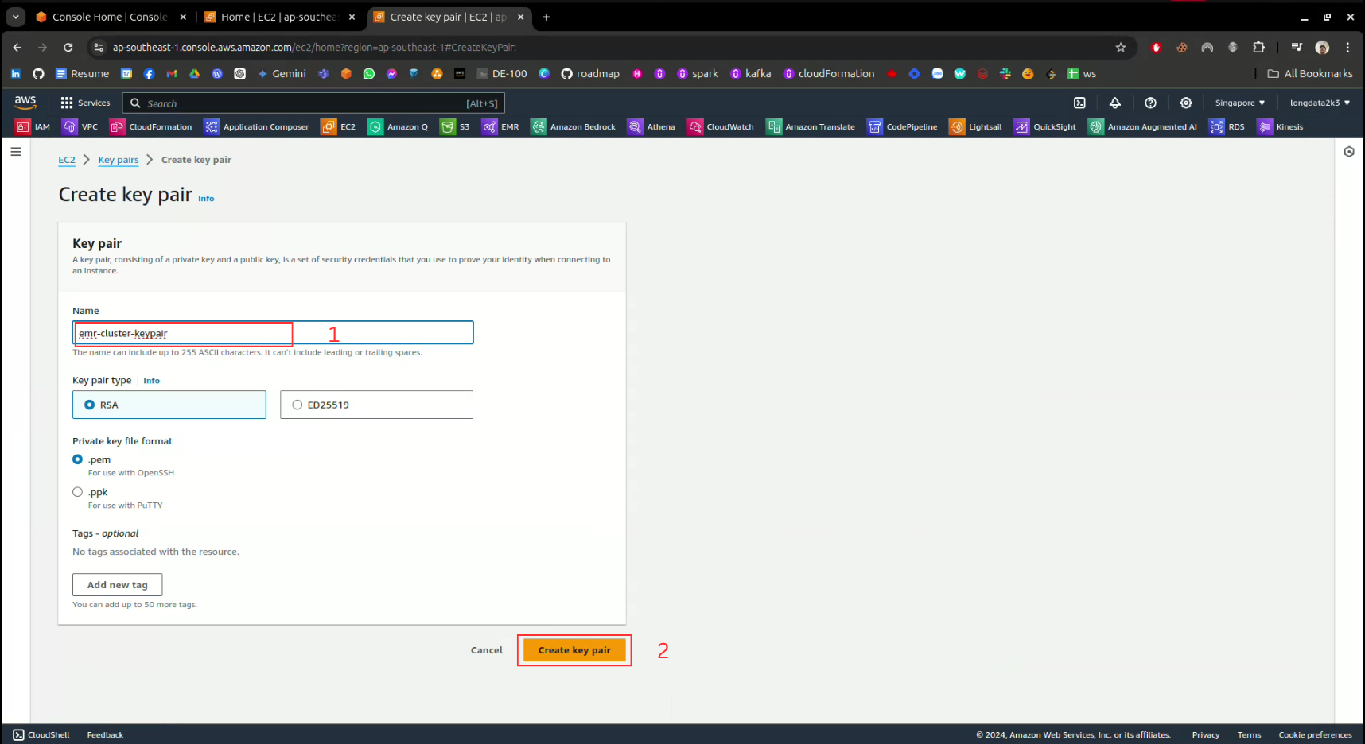1365x744 pixels.
Task: Toggle the left navigation hamburger menu
Action: tap(16, 152)
